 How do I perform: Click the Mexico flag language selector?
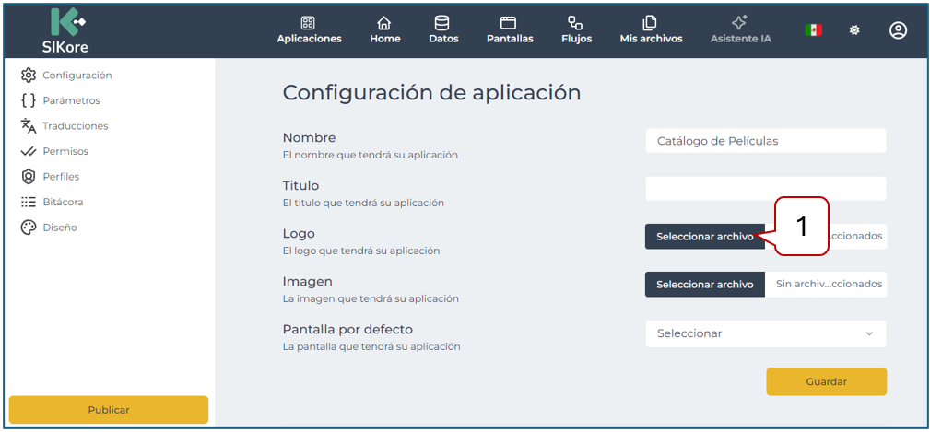[x=813, y=30]
